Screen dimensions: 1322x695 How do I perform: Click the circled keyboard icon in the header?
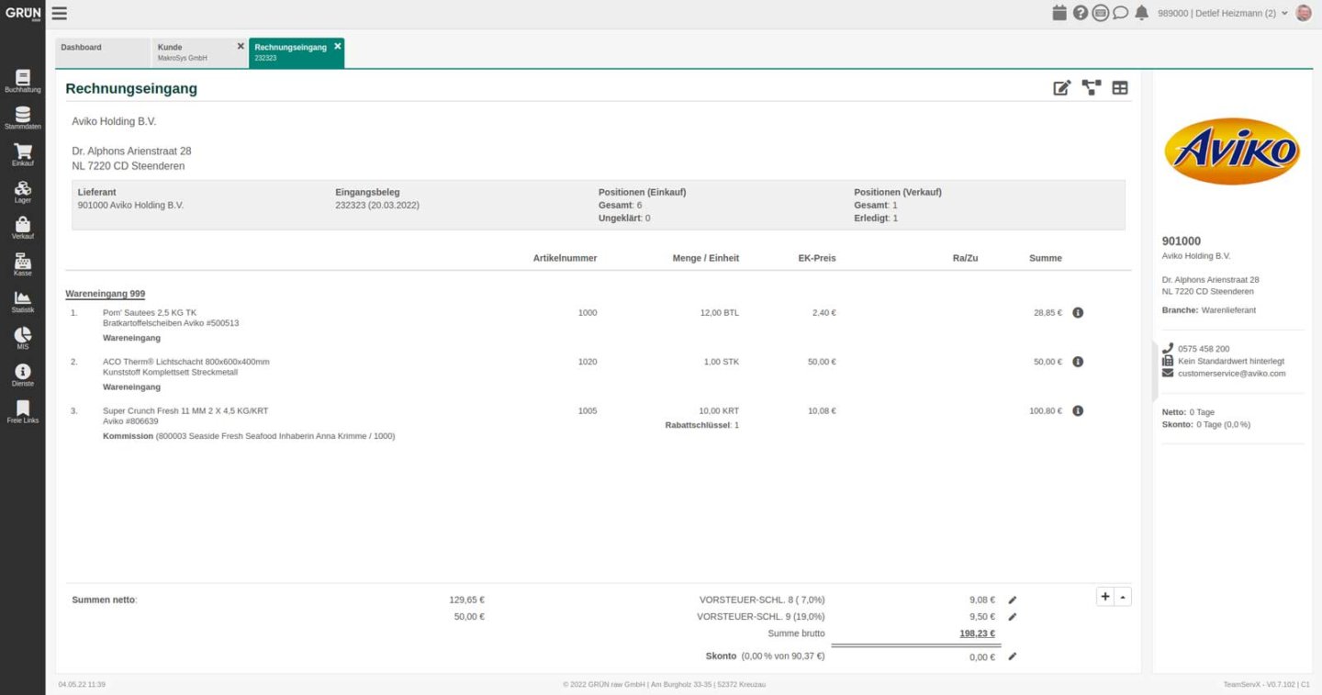[1101, 13]
